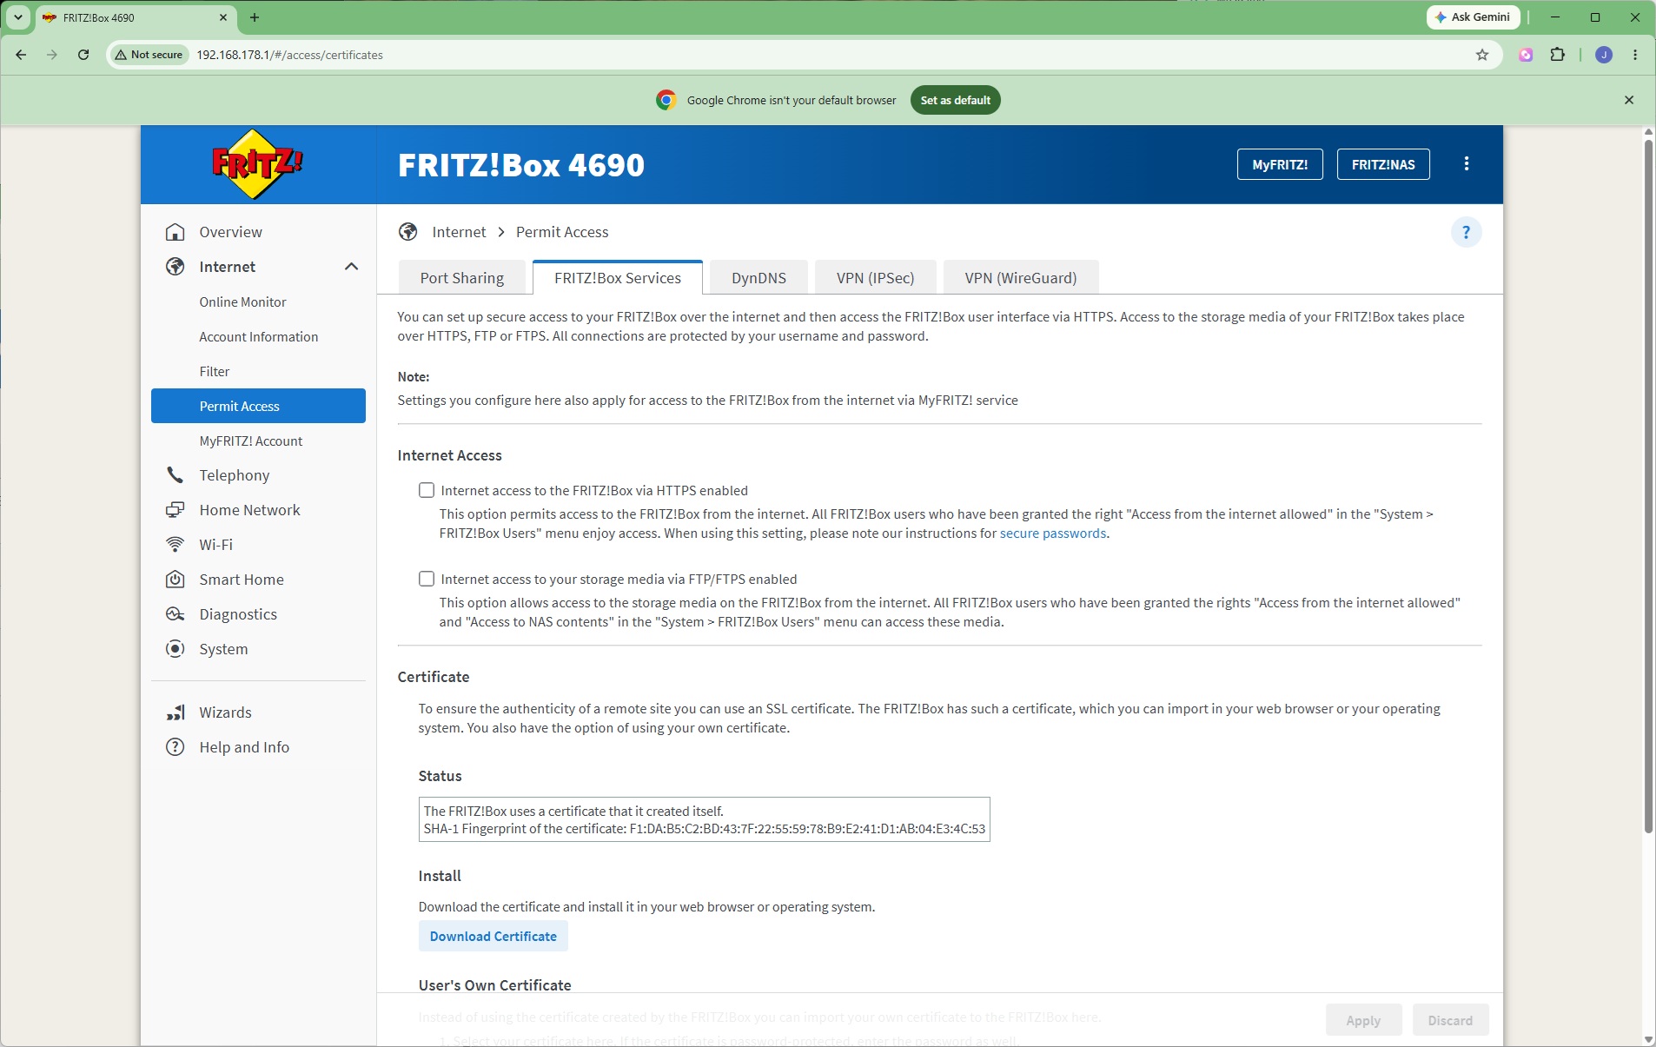The image size is (1656, 1047).
Task: Bookmark this page with the star icon
Action: (x=1482, y=55)
